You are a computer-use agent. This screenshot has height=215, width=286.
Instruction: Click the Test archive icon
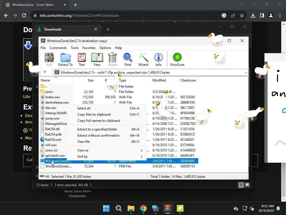coord(82,59)
